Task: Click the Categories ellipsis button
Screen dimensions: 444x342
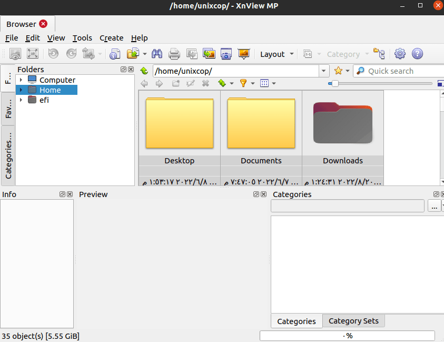Action: [x=434, y=206]
